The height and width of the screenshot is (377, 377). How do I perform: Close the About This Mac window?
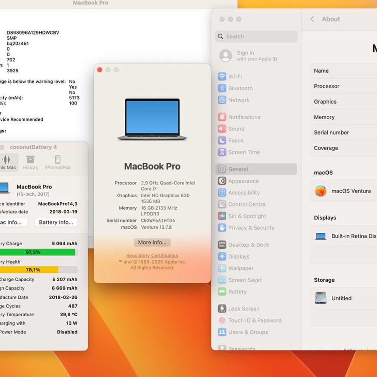click(99, 70)
